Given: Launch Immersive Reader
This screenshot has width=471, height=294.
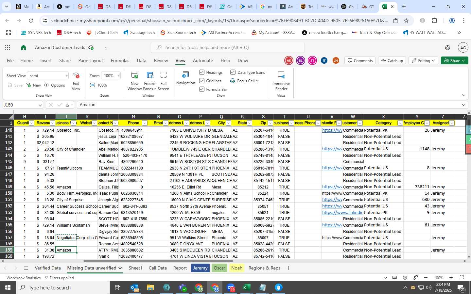Looking at the screenshot, I should 281,81.
